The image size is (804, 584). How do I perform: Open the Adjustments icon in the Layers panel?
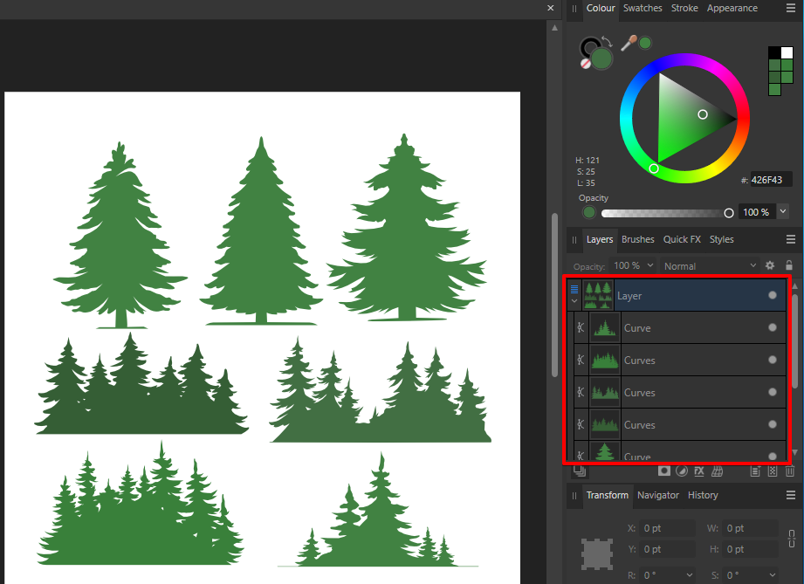click(682, 471)
